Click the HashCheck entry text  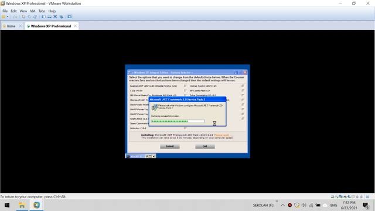click(x=139, y=118)
